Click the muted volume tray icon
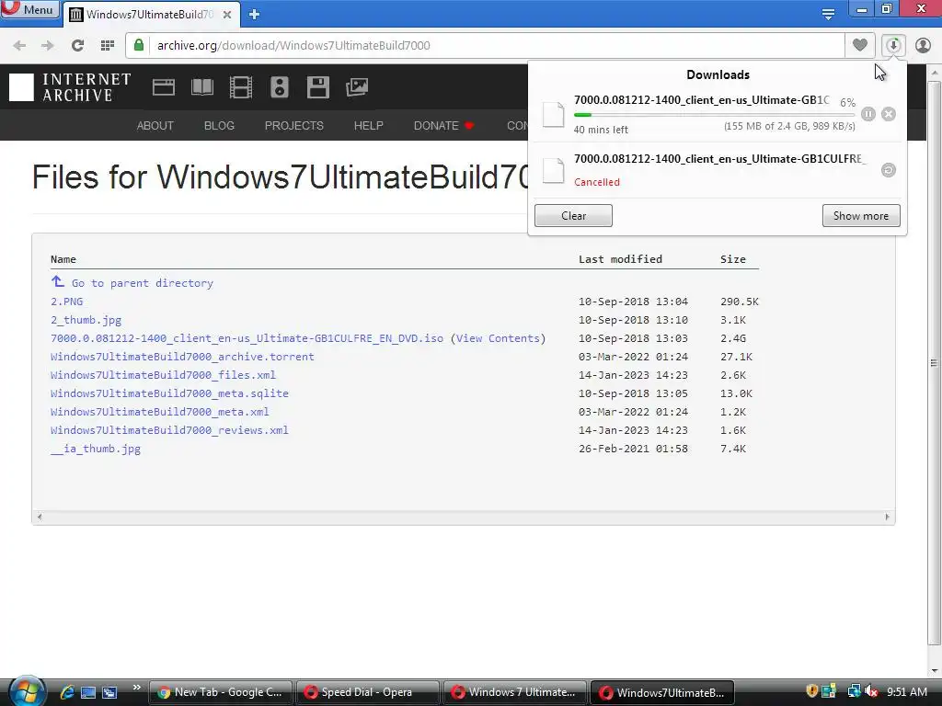The height and width of the screenshot is (706, 942). [x=871, y=691]
